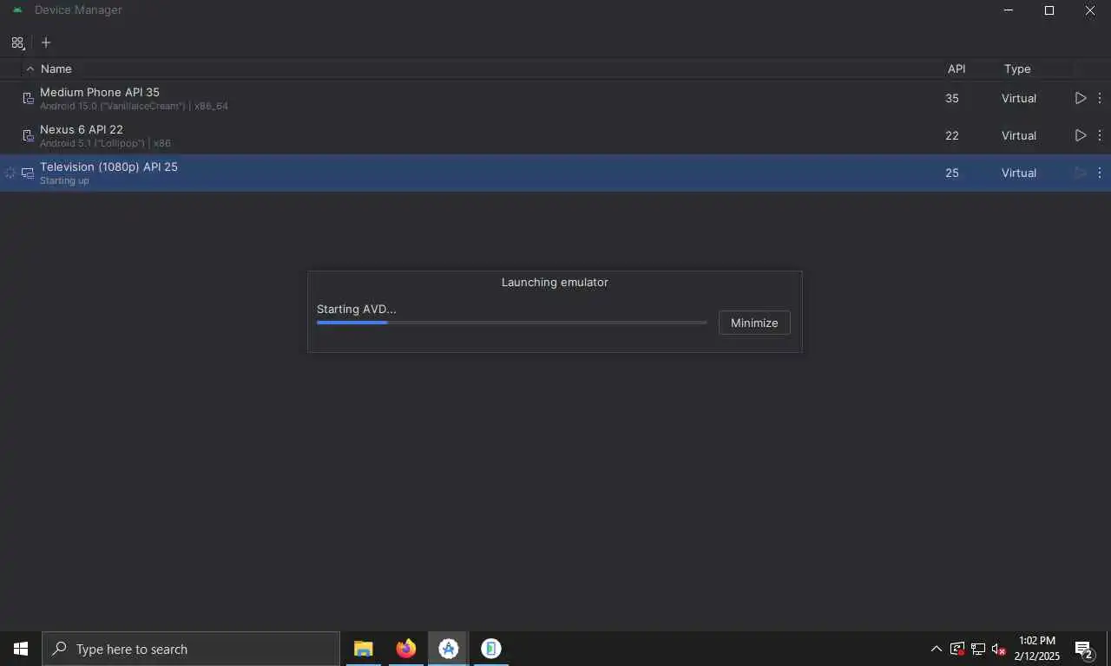Close the Device Manager window
The width and height of the screenshot is (1111, 666).
(1090, 10)
